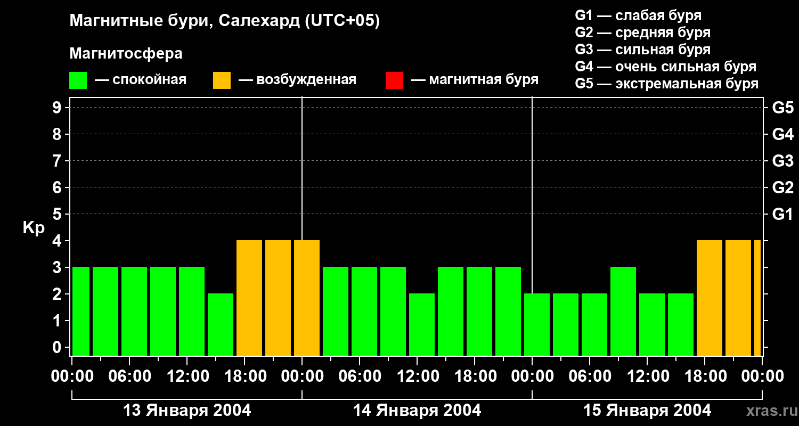Click the 'G3 — сильная буря' legend line
Image resolution: width=799 pixels, height=426 pixels.
(643, 50)
